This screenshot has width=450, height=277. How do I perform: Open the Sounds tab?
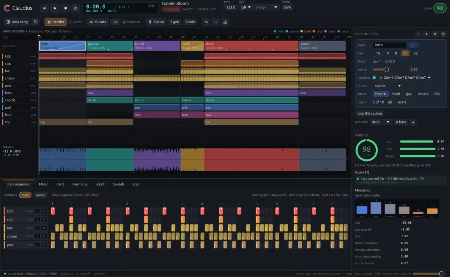click(118, 184)
